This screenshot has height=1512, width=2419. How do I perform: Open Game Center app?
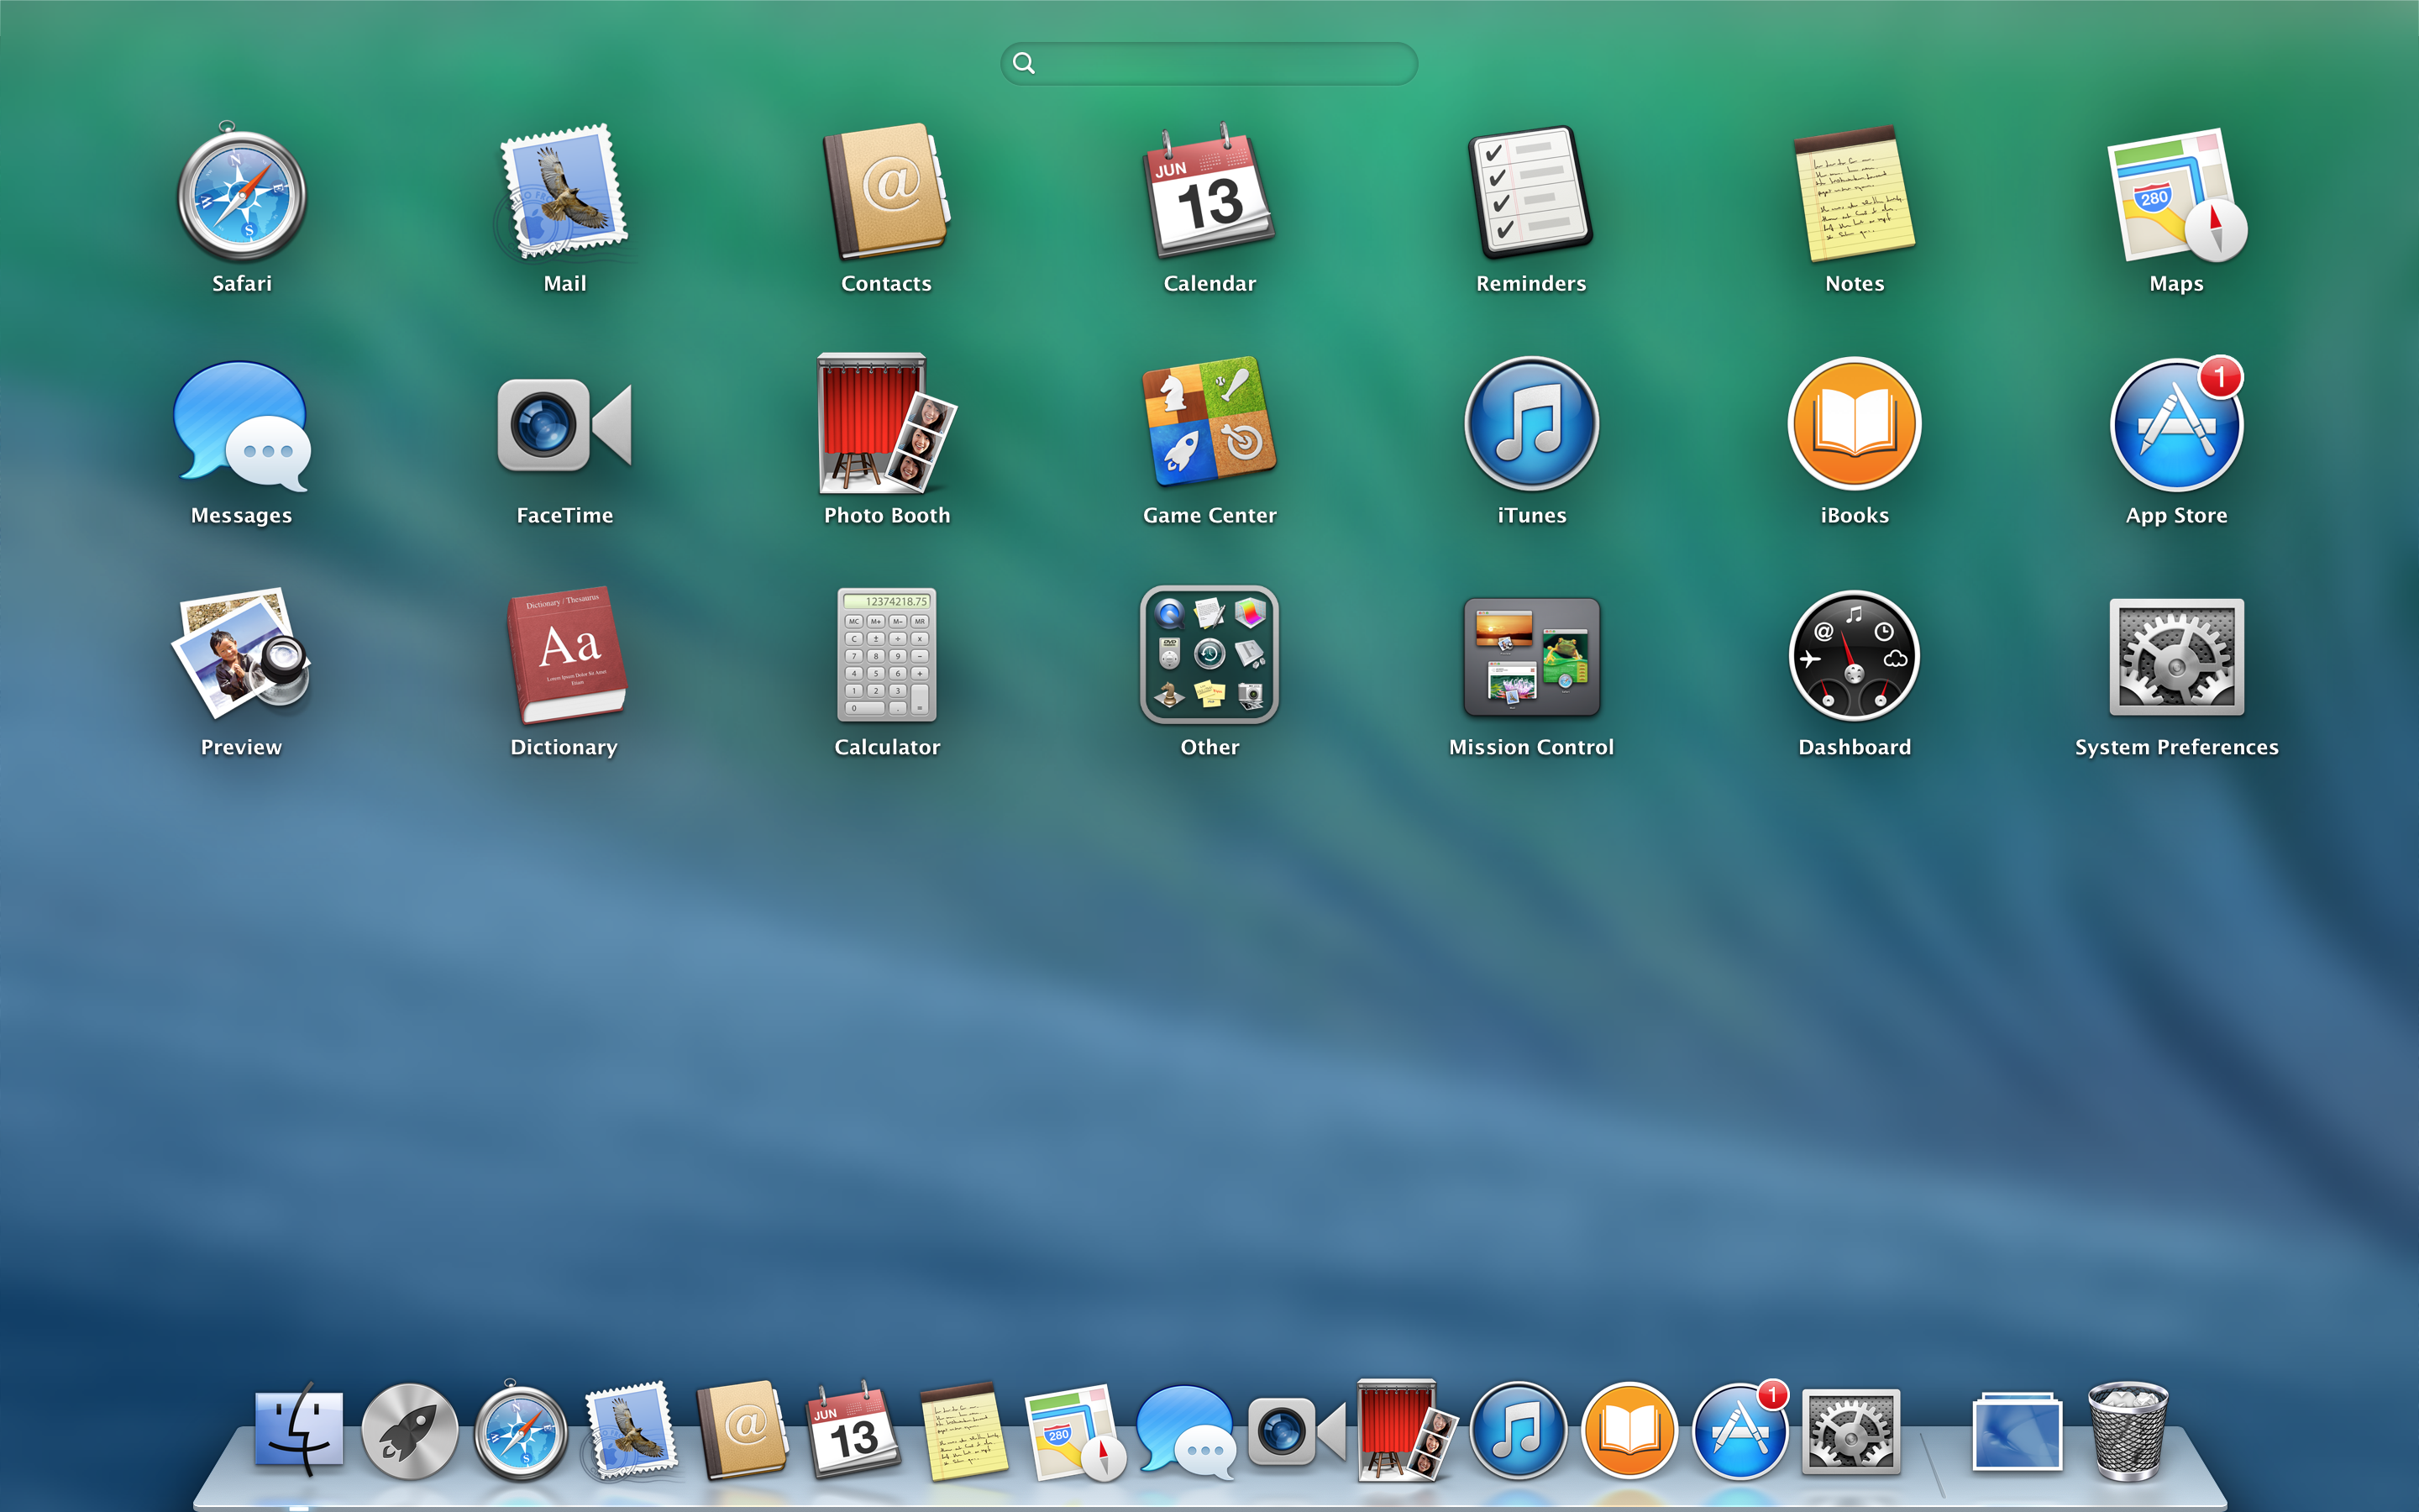[x=1209, y=420]
